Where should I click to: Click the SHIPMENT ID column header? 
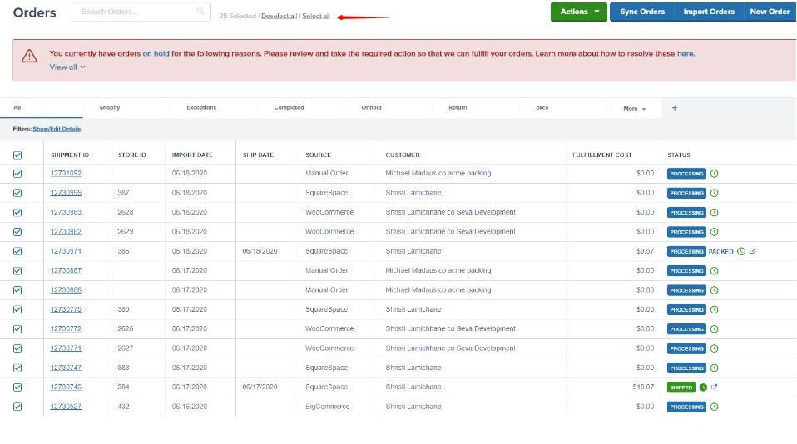click(70, 155)
